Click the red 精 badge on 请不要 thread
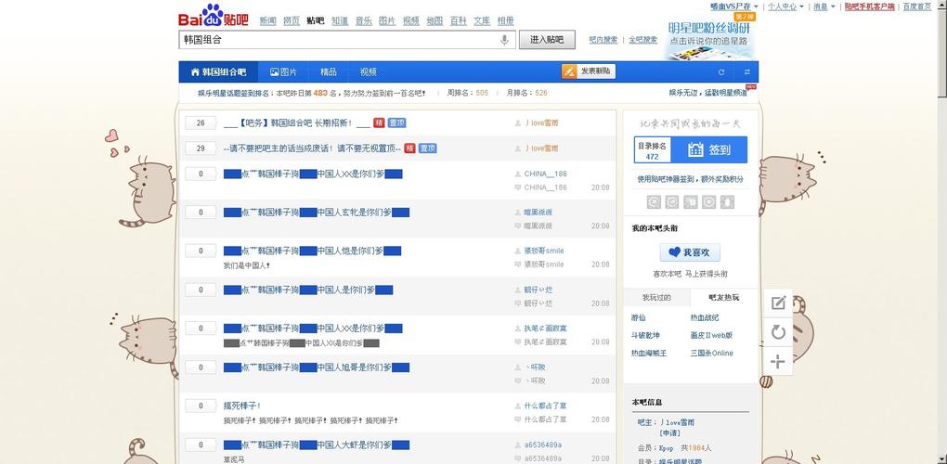The image size is (947, 464). tap(409, 148)
